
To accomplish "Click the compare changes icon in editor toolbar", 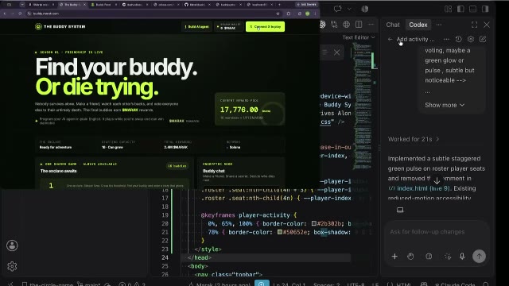I will [x=334, y=25].
